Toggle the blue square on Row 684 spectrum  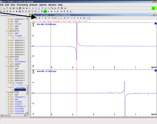click(x=155, y=24)
